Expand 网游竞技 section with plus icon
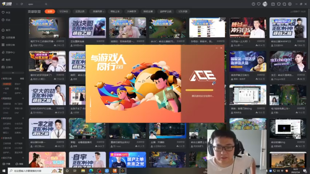The height and width of the screenshot is (174, 310). [x=23, y=98]
